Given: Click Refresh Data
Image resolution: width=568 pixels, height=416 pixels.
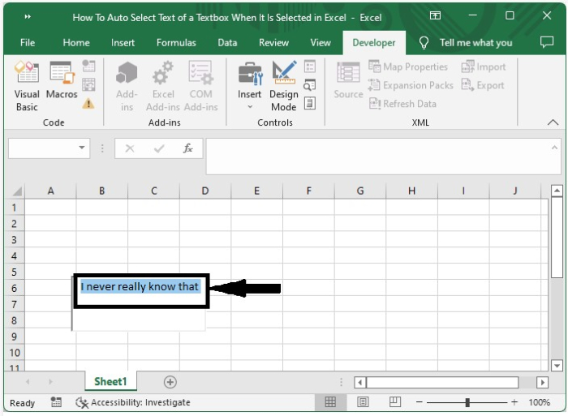Looking at the screenshot, I should 402,104.
